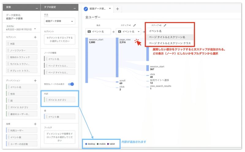
Task: Minimize the 変数 panel
Action: (37, 8)
